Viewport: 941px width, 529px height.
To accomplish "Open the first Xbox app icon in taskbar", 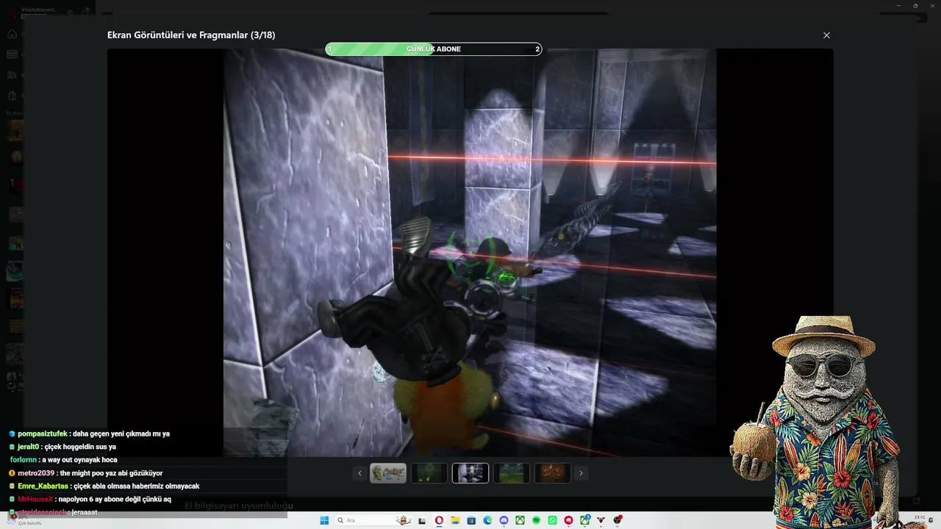I will [x=520, y=520].
